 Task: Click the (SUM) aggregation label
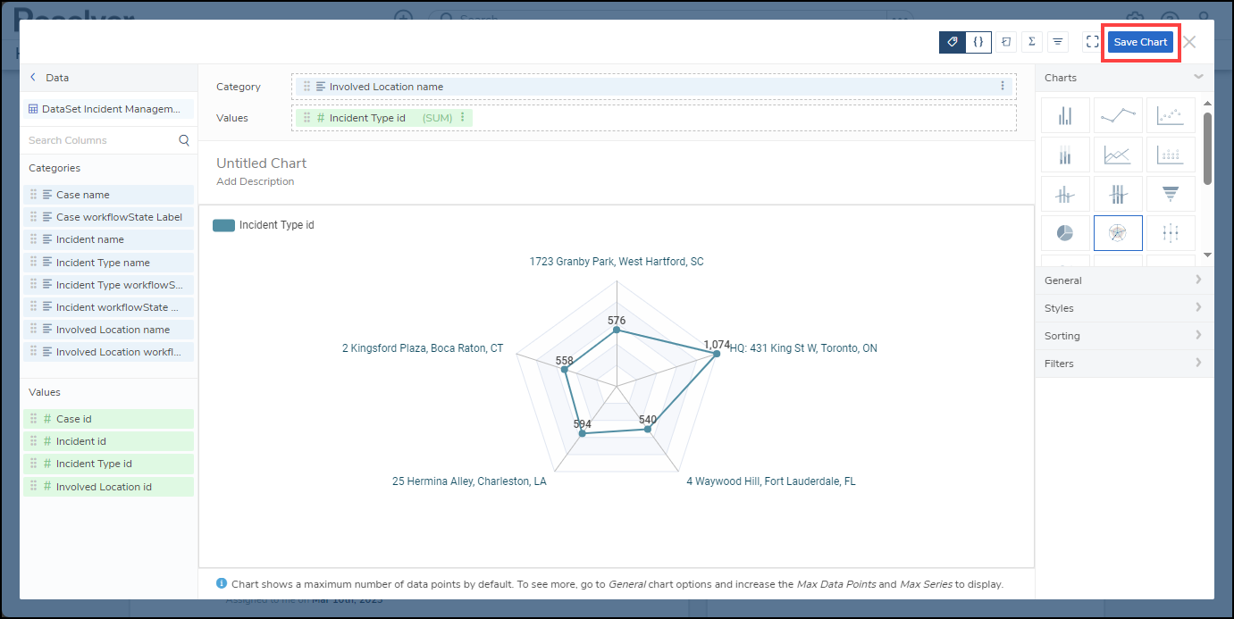[x=437, y=118]
